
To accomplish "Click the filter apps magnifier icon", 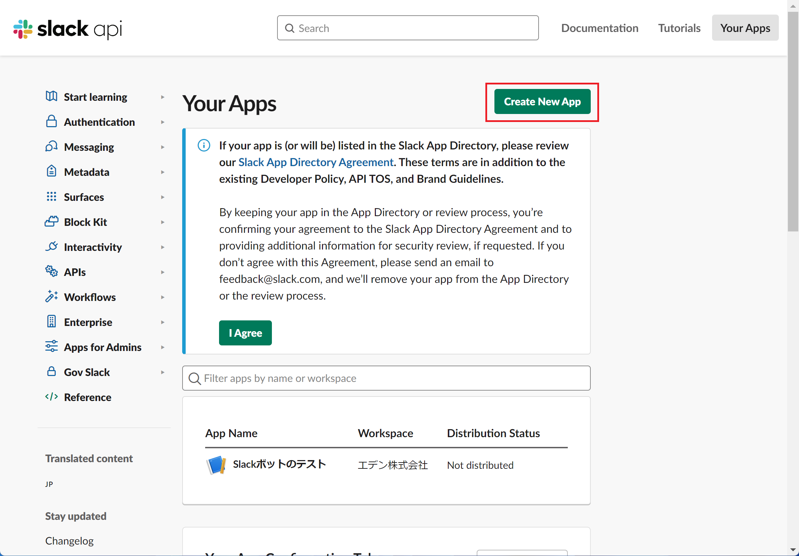I will pos(194,378).
